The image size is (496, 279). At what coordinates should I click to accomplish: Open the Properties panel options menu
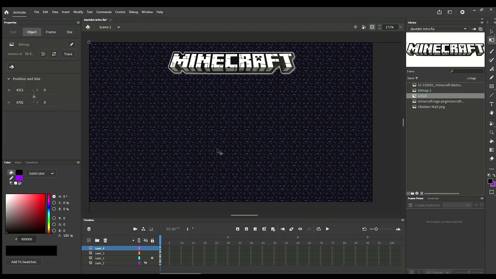click(x=78, y=22)
